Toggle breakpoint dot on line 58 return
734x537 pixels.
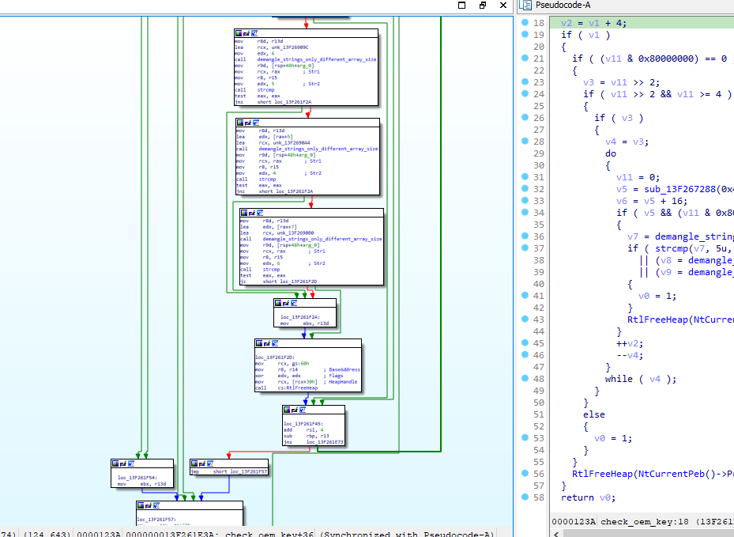pos(525,497)
